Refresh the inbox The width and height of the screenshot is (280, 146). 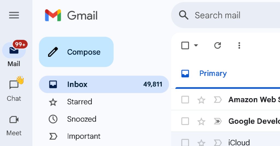pos(217,46)
